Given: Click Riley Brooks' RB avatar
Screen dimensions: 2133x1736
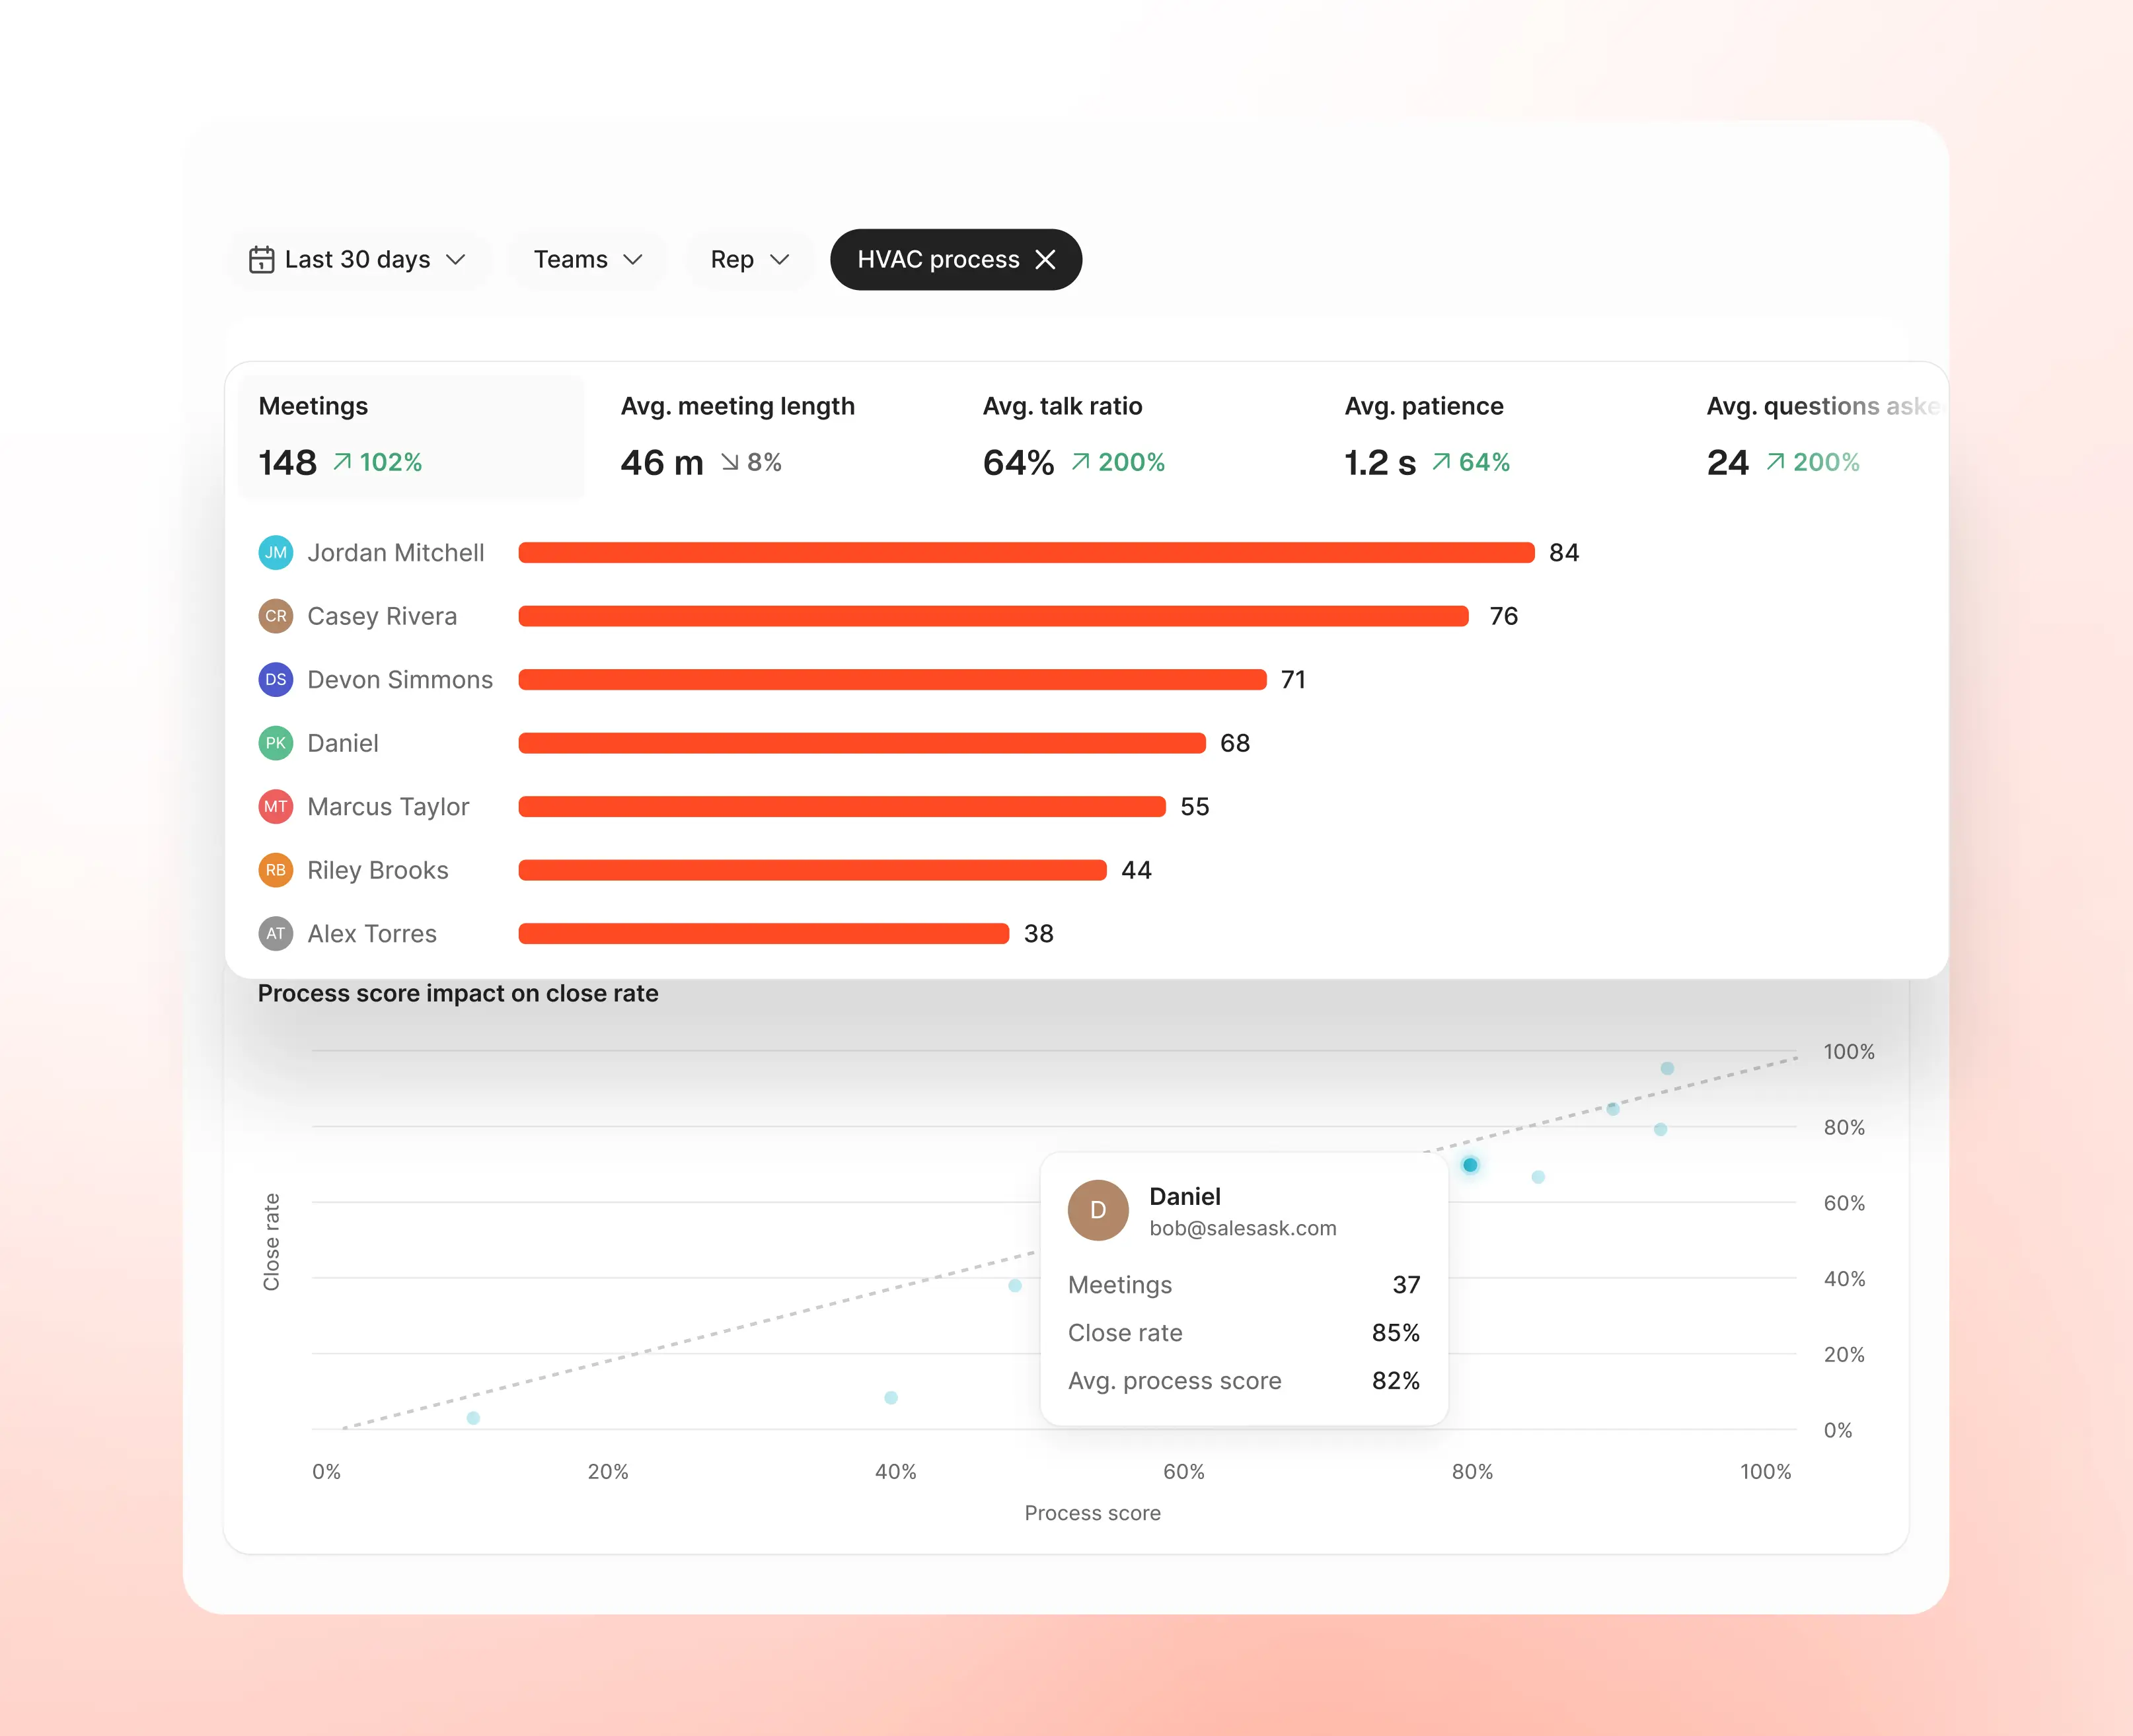Looking at the screenshot, I should pyautogui.click(x=276, y=870).
